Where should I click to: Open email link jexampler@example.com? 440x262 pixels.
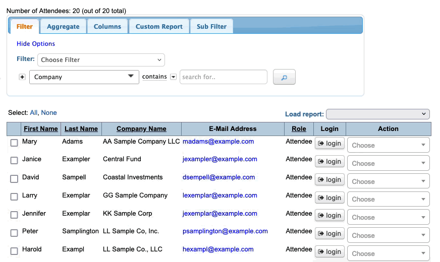[219, 159]
